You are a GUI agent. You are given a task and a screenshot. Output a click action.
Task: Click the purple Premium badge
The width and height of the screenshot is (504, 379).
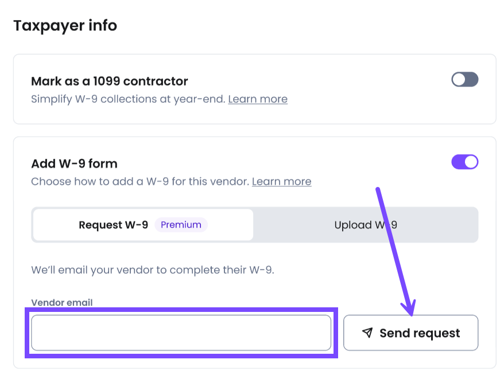click(181, 225)
